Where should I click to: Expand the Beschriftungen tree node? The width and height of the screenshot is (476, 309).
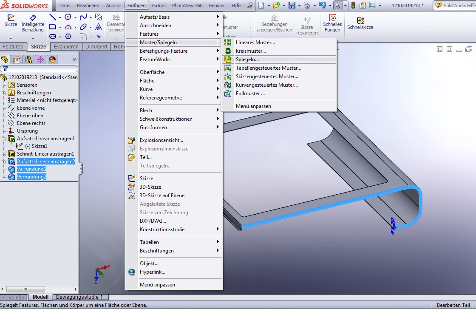(4, 93)
